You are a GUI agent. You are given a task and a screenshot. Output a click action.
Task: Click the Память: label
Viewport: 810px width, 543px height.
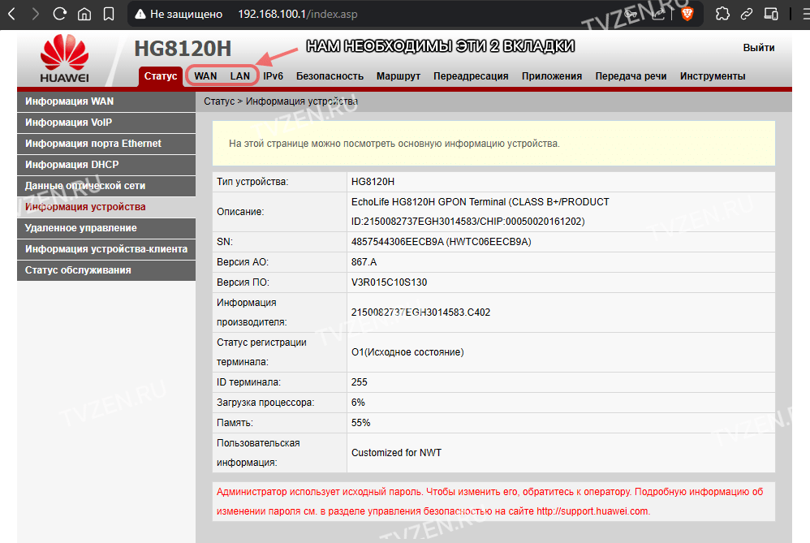[235, 423]
